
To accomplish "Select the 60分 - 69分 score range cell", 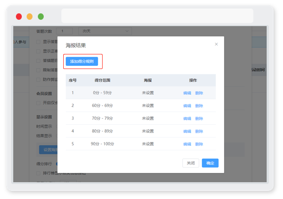I will 102,106.
